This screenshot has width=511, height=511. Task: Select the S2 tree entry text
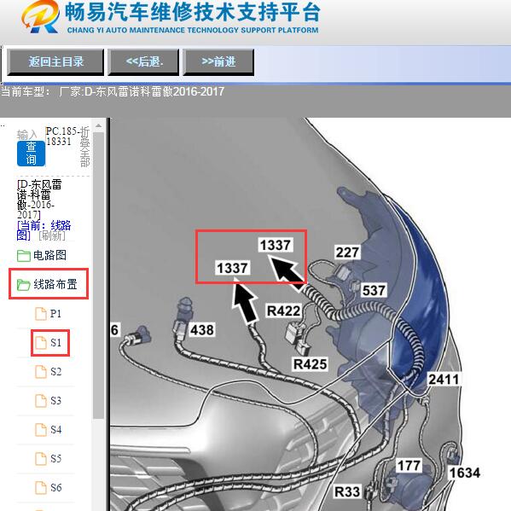click(x=55, y=372)
